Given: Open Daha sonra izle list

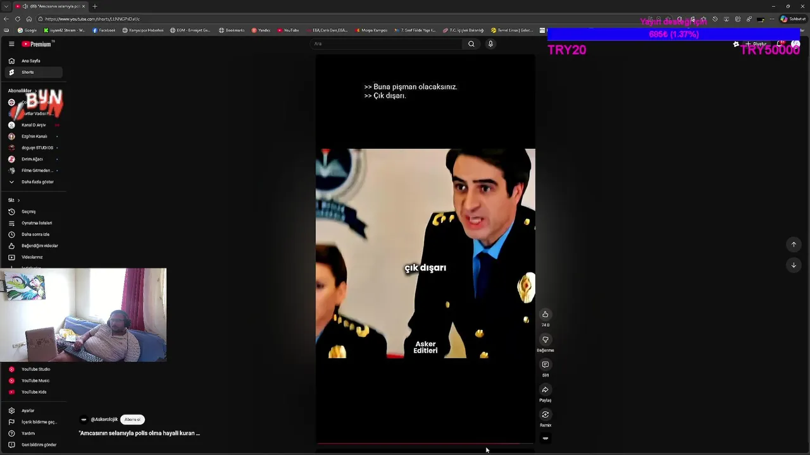Looking at the screenshot, I should coord(33,234).
